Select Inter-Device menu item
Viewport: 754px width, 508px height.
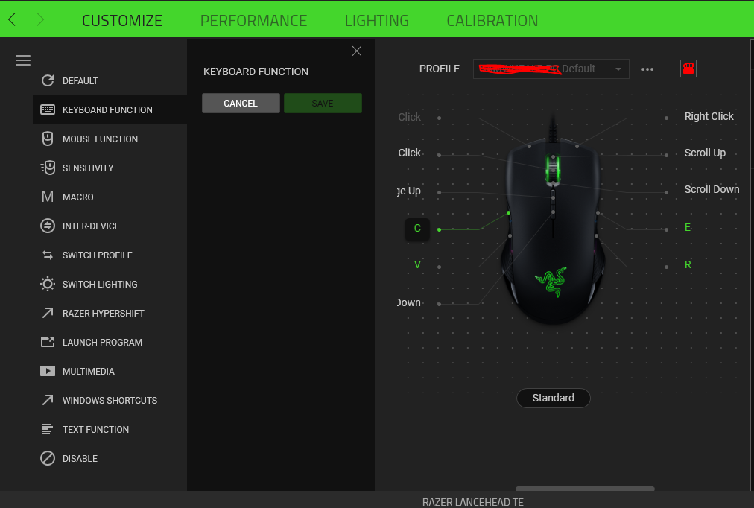(110, 226)
